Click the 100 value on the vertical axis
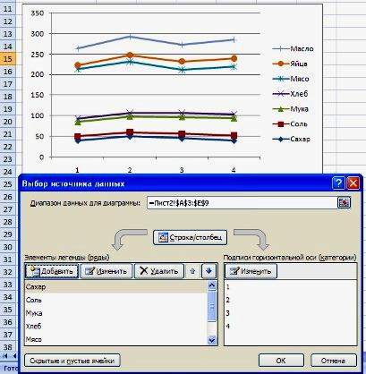 (x=38, y=115)
